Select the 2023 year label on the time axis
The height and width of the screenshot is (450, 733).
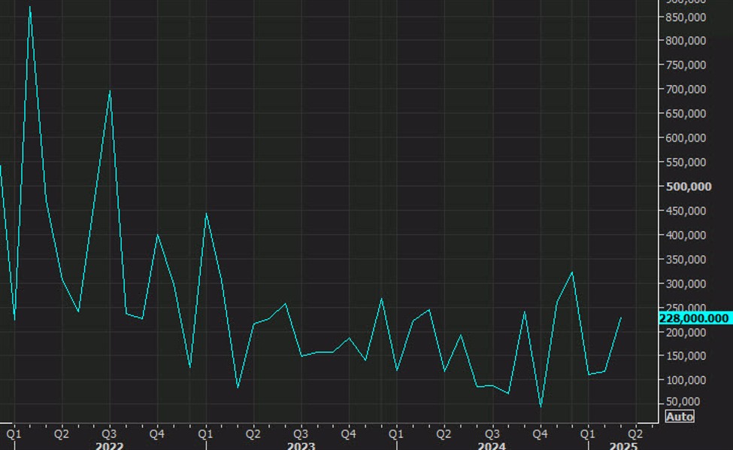coord(301,445)
